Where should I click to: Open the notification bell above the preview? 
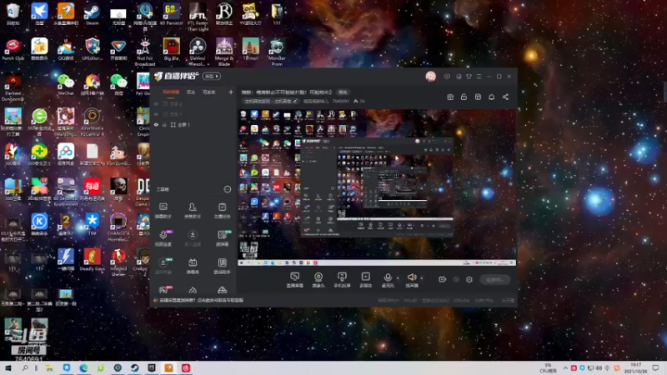coord(491,97)
